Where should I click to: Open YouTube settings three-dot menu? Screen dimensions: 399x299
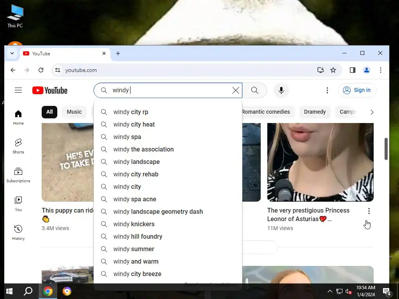click(327, 90)
